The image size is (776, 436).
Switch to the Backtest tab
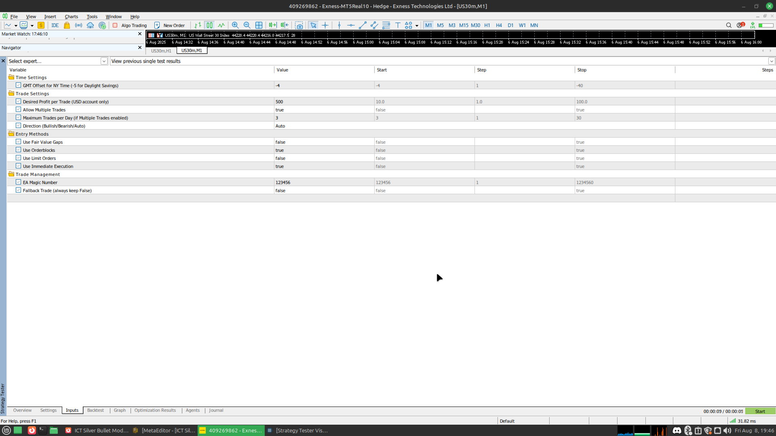click(x=95, y=410)
